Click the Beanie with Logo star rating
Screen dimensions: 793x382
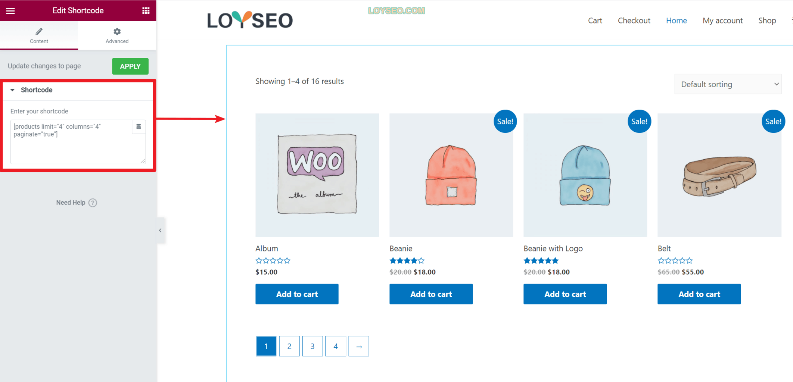(541, 260)
